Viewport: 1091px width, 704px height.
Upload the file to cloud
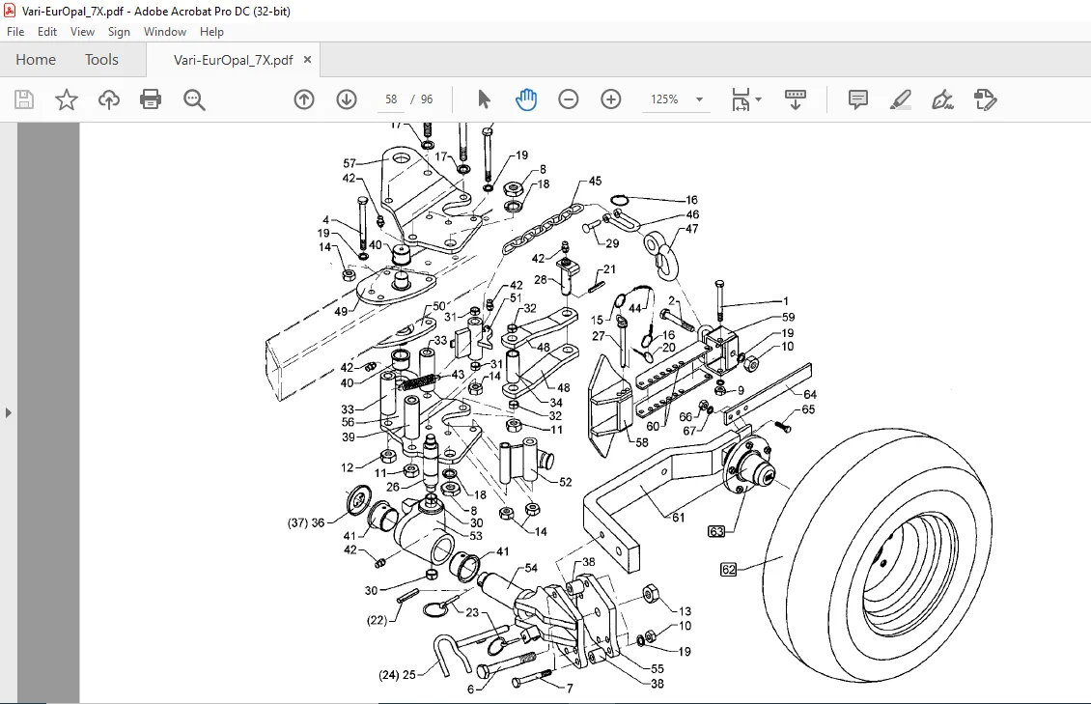pos(108,99)
